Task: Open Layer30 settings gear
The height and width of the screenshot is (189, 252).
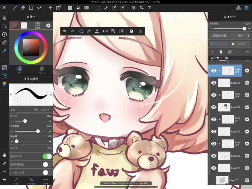Action: click(247, 132)
